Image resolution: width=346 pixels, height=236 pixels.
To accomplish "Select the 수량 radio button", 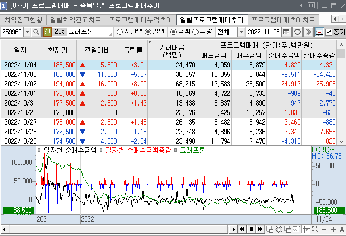I will pos(195,32).
